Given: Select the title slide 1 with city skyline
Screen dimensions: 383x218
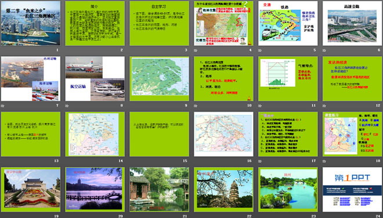Looking at the screenshot, I should pyautogui.click(x=31, y=23).
